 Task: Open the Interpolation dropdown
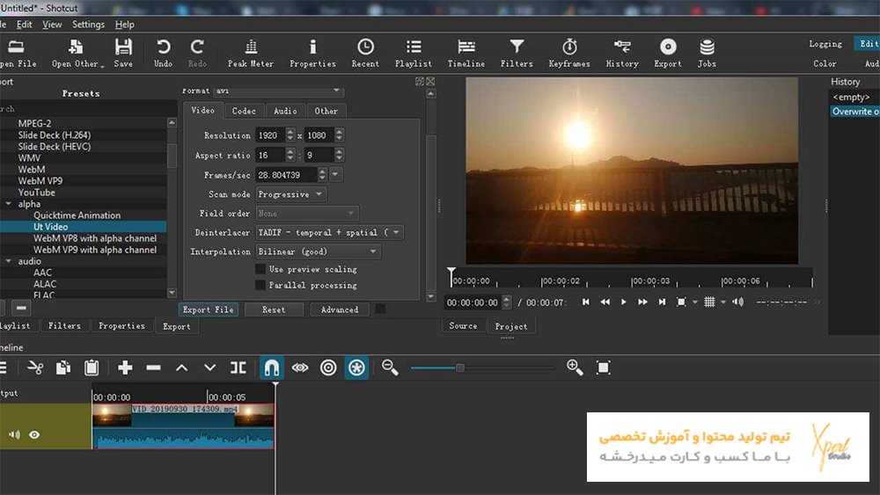pyautogui.click(x=319, y=251)
